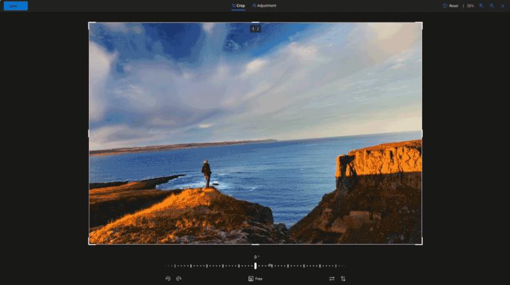Switch to the Adjustment tab
The height and width of the screenshot is (285, 510).
(x=265, y=6)
